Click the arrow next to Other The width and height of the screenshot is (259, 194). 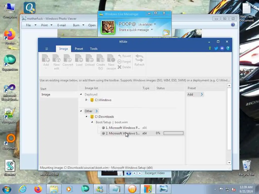tap(97, 111)
